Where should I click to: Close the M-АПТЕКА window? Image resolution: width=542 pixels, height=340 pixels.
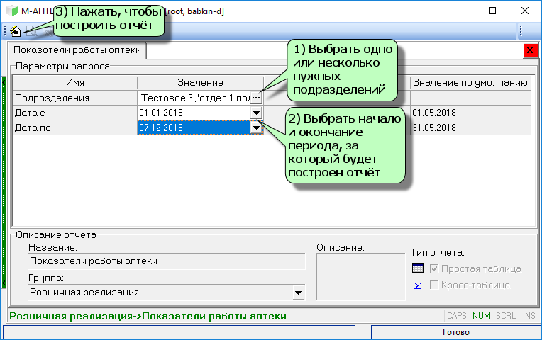coord(525,11)
